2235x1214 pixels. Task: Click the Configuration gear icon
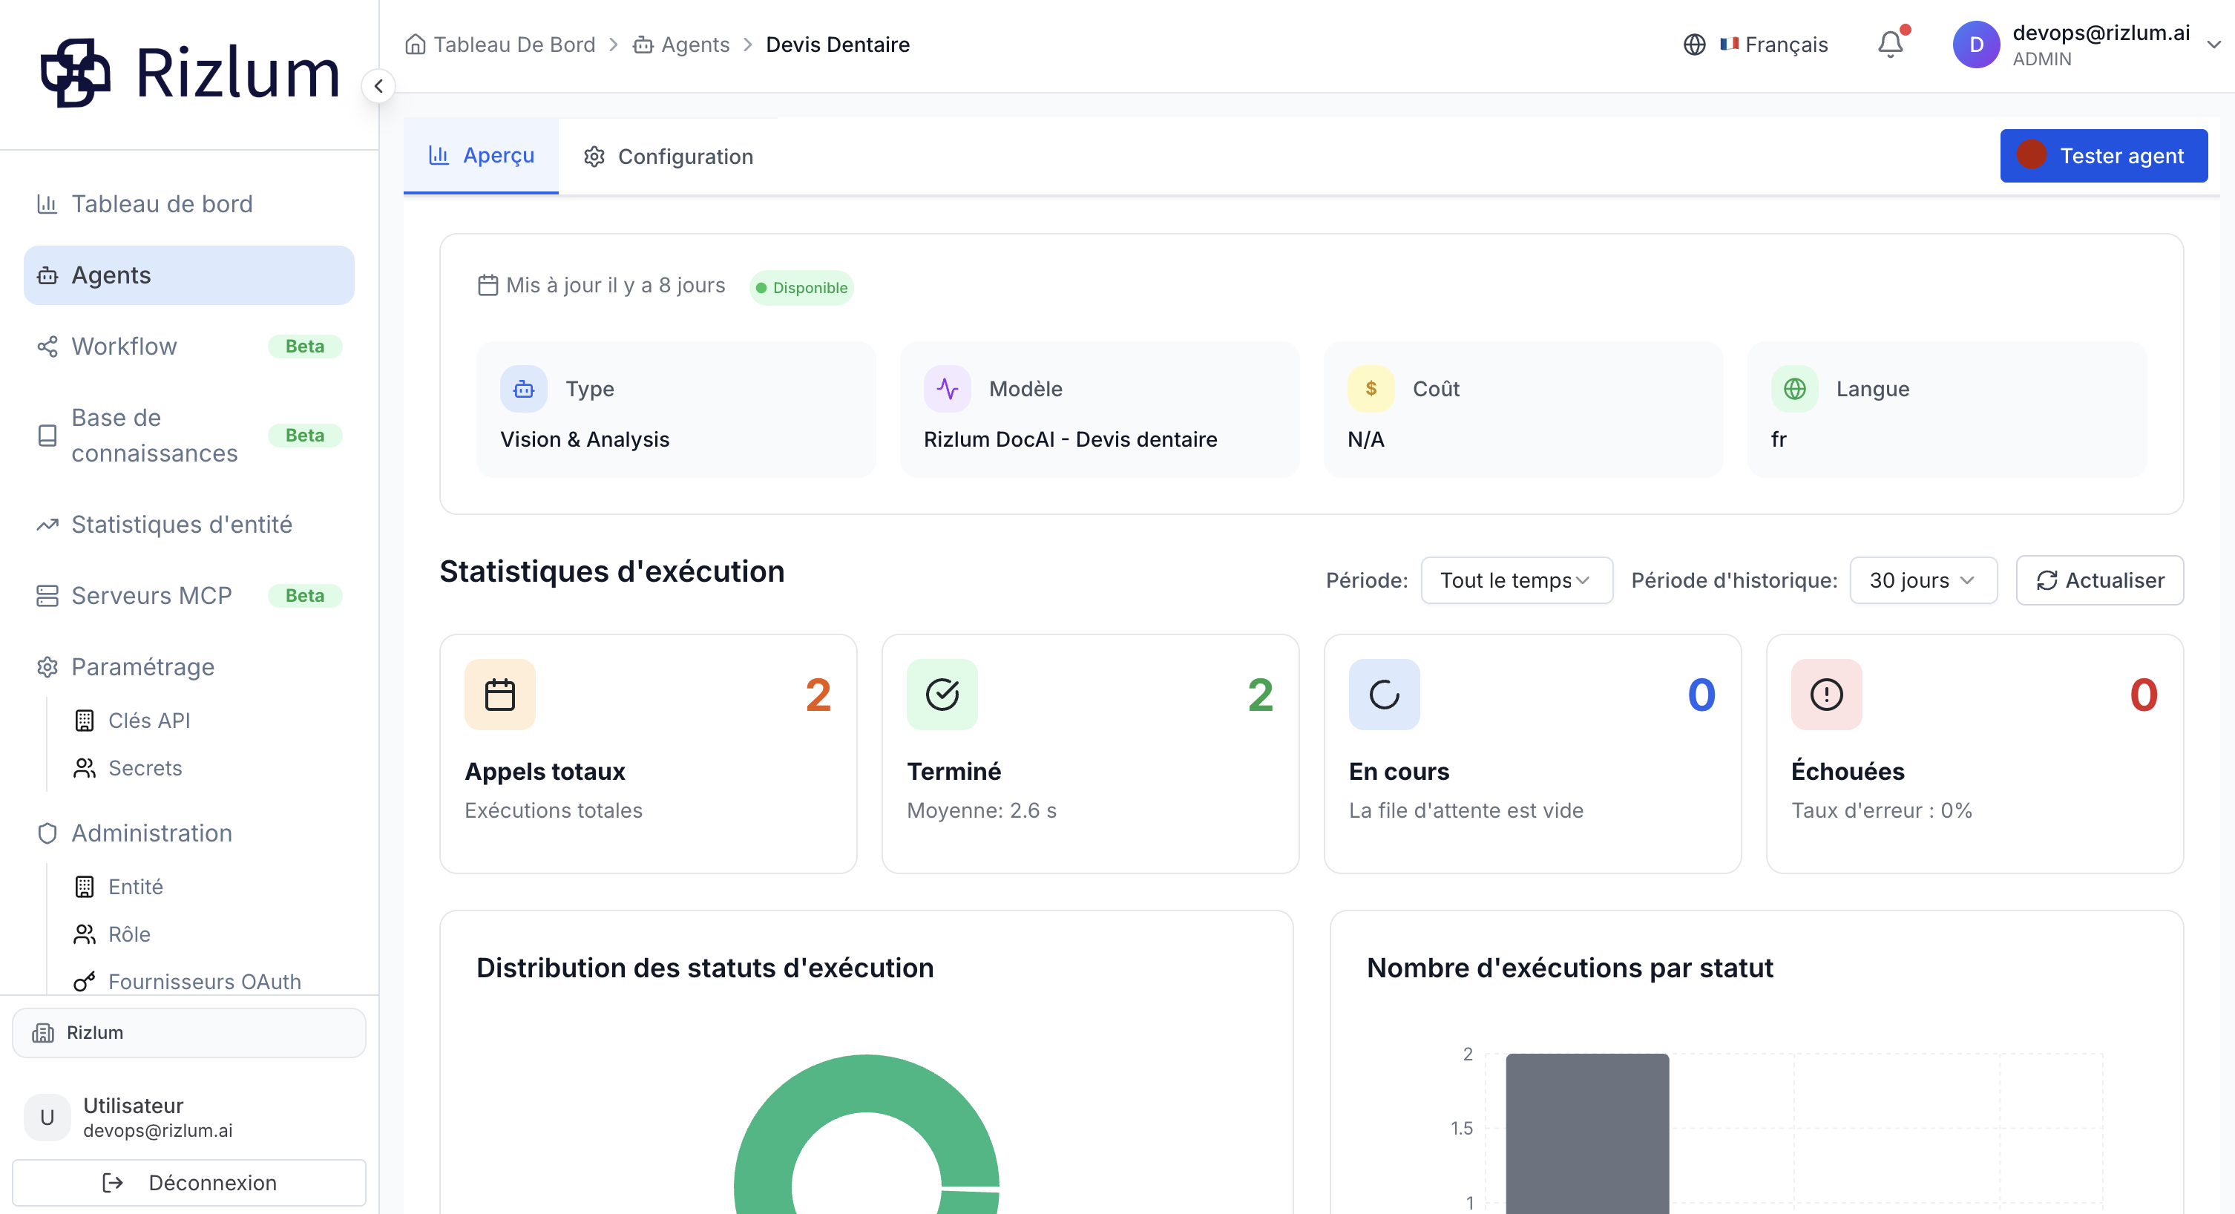tap(594, 156)
